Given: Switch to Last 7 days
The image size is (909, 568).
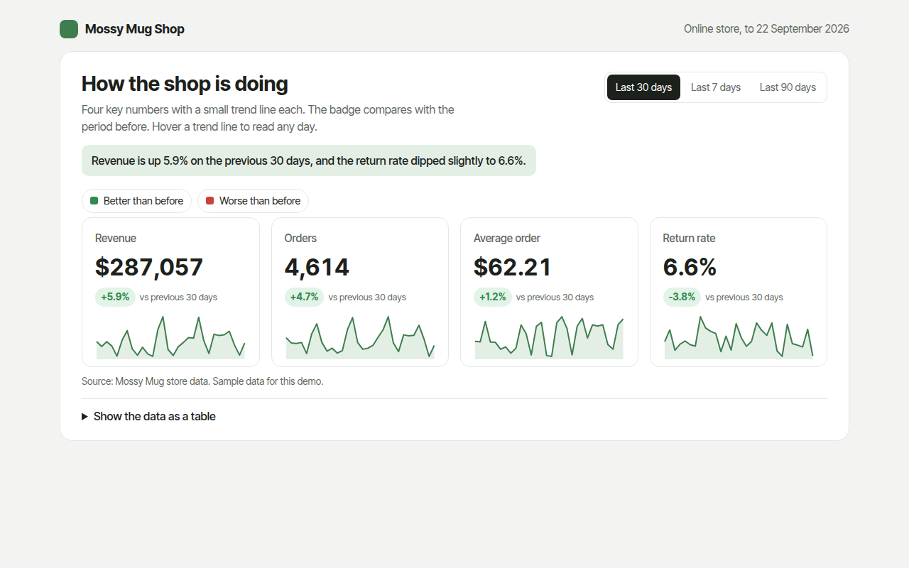Looking at the screenshot, I should (716, 87).
